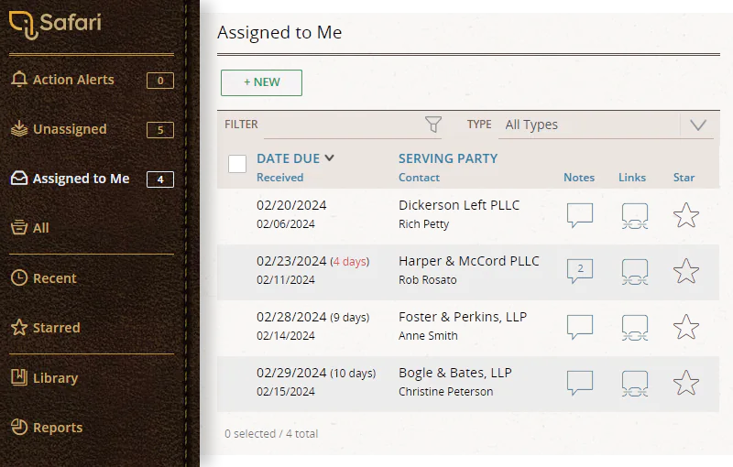The width and height of the screenshot is (733, 467).
Task: Open the 2 notes for Harper & McCord PLLC
Action: coord(580,271)
